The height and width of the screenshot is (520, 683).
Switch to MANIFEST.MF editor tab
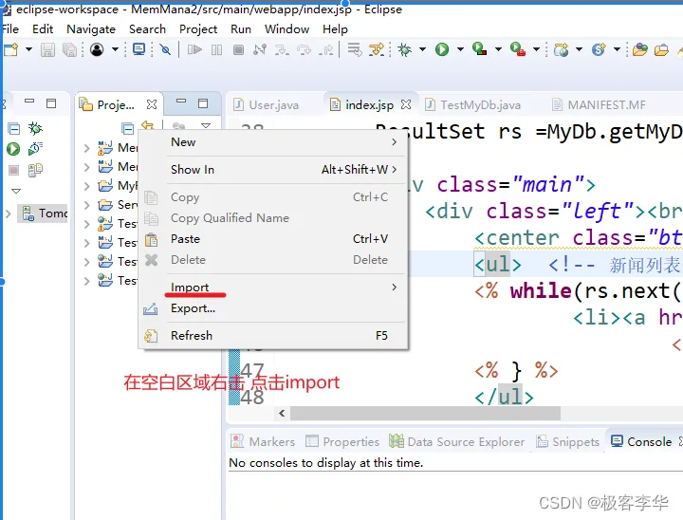click(x=599, y=105)
